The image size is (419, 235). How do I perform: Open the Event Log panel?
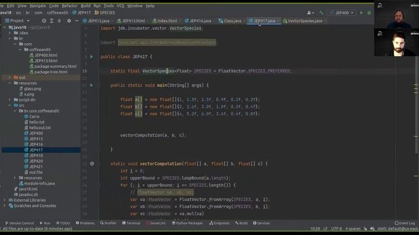point(405,223)
